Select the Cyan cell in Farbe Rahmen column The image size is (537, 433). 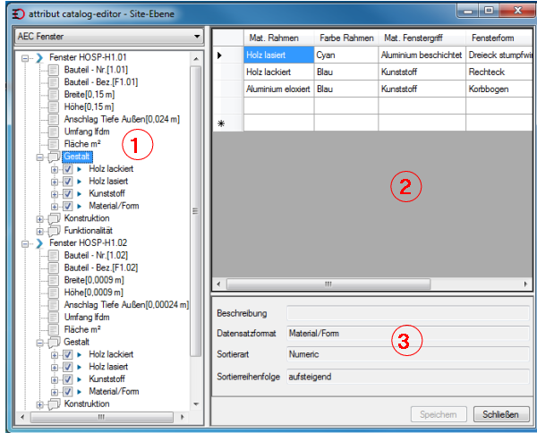[346, 55]
